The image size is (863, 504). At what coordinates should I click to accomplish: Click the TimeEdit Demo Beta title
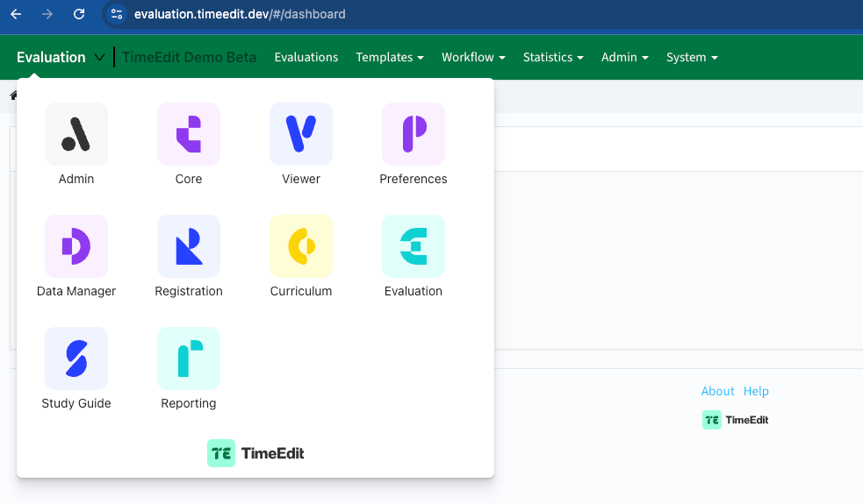tap(189, 57)
